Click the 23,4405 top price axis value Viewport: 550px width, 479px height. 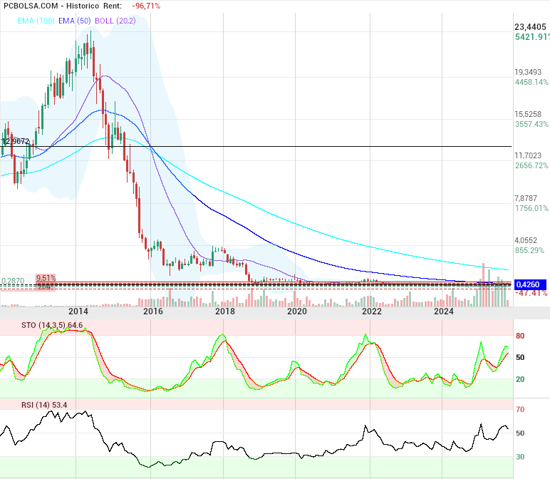530,27
